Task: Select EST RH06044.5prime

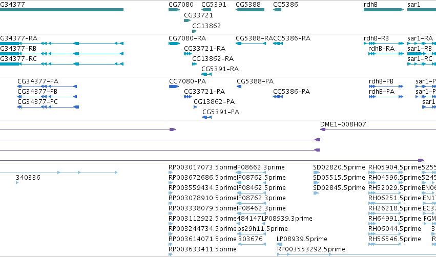Action: 385,234
